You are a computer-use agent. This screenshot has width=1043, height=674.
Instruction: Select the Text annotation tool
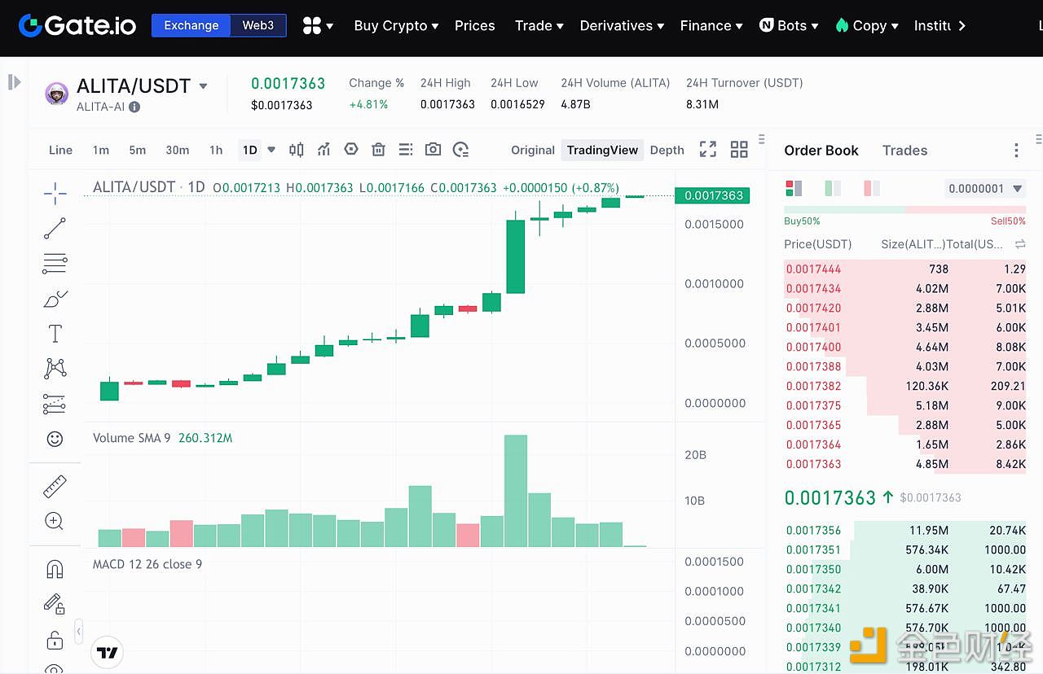point(55,333)
